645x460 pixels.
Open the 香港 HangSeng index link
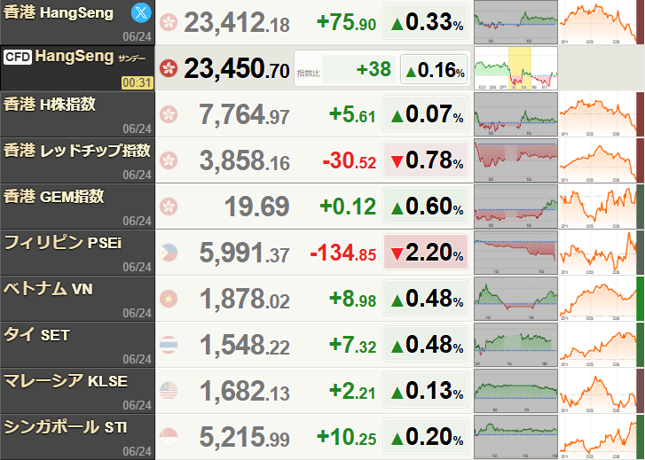click(59, 12)
